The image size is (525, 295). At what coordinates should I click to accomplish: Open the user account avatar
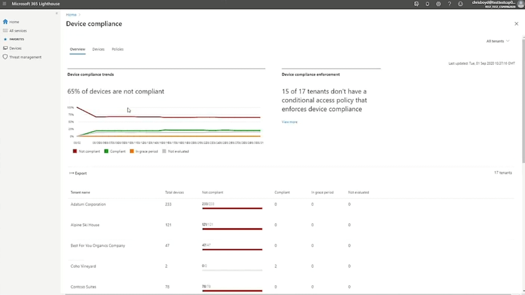pyautogui.click(x=520, y=4)
